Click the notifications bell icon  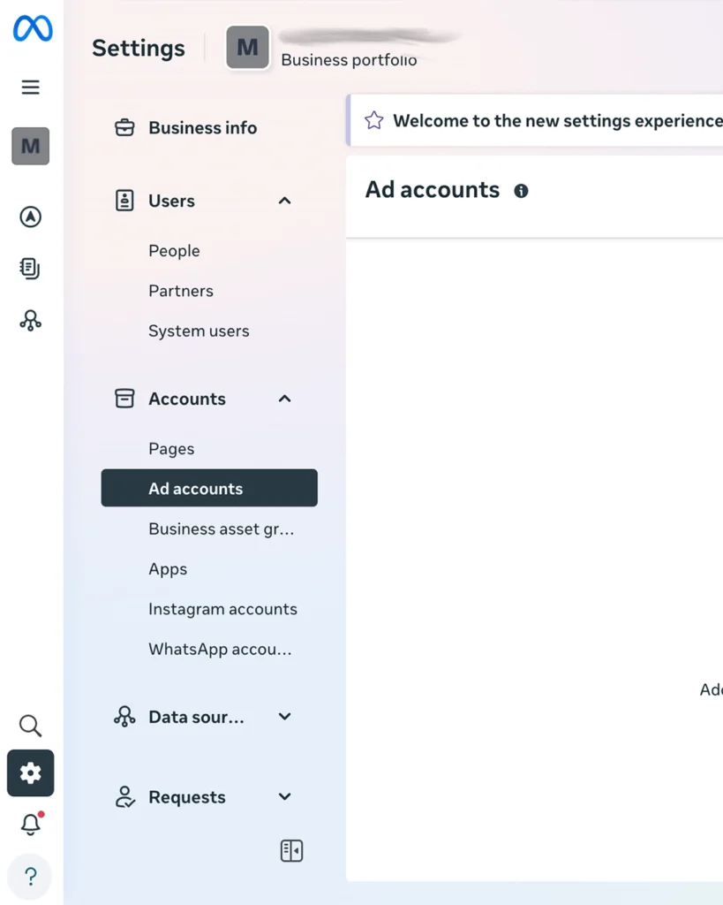click(x=31, y=824)
